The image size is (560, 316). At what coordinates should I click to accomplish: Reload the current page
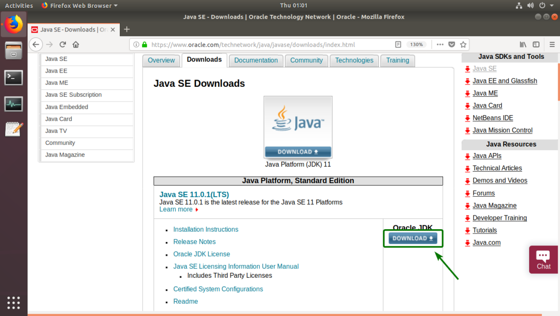(x=62, y=45)
